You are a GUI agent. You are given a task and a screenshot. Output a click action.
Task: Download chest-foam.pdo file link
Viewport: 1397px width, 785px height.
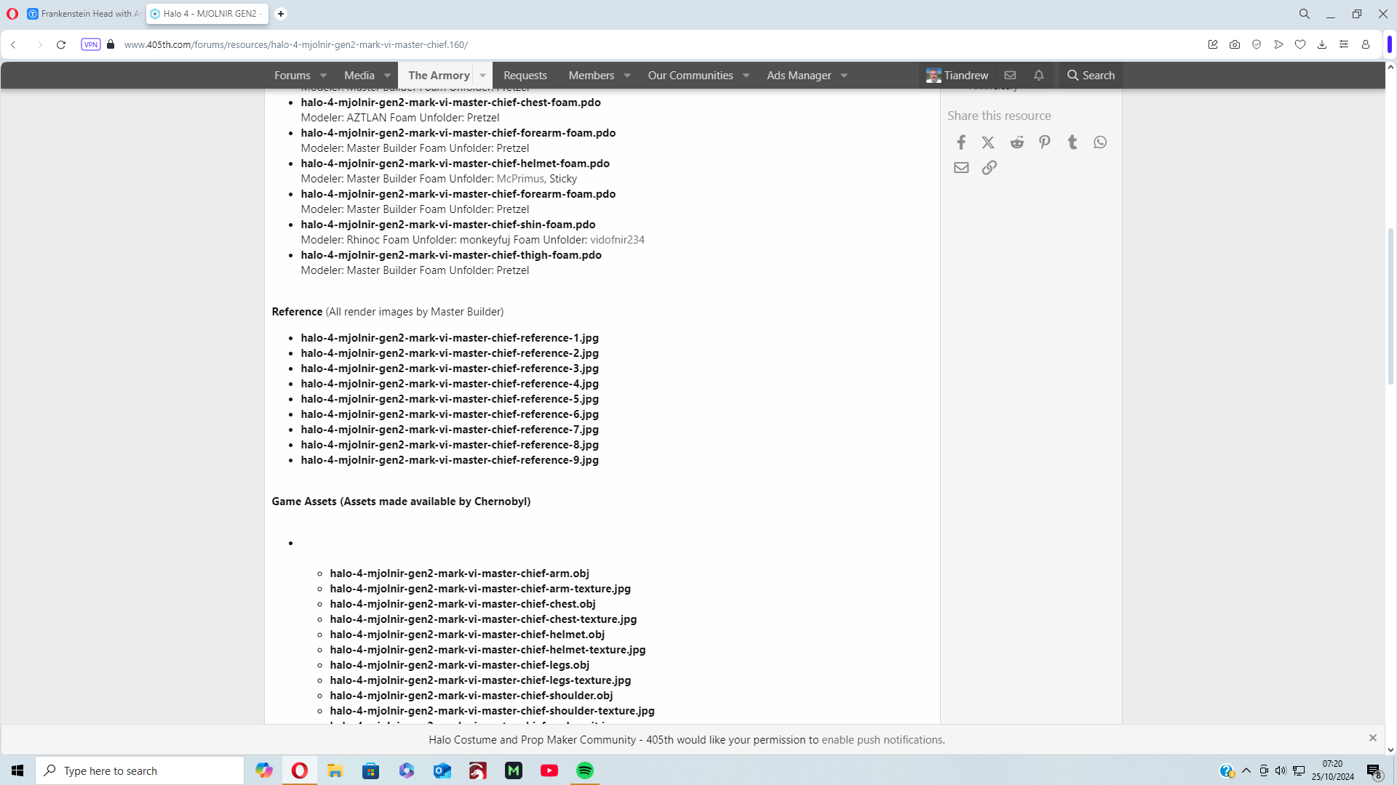[450, 102]
